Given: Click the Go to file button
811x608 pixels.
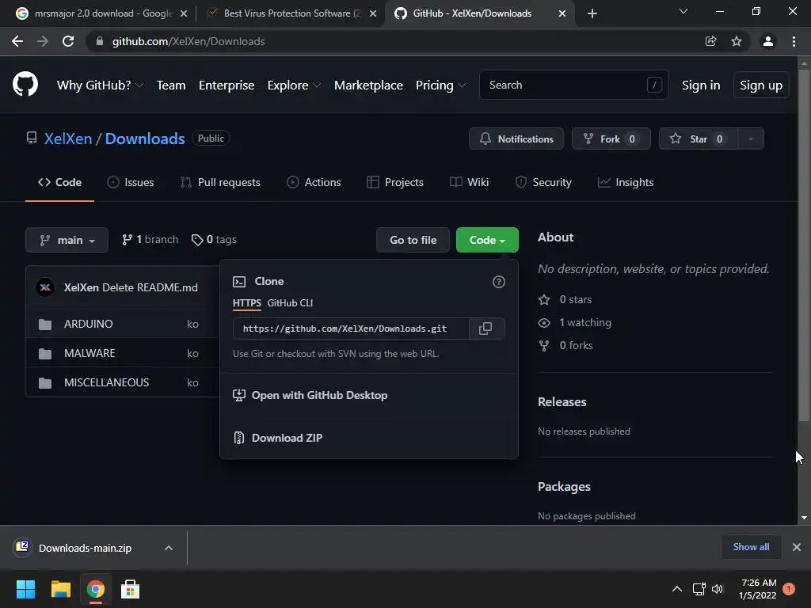Looking at the screenshot, I should [x=413, y=240].
